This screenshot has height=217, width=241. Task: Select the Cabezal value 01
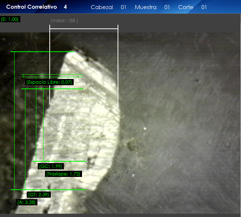[x=123, y=7]
